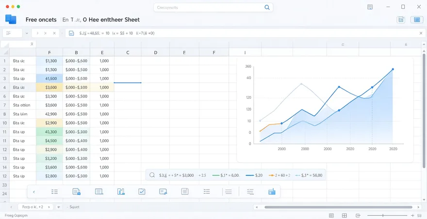427x219 pixels.
Task: Click the previous-sheet arrow left of the sheet tabs
Action: pyautogui.click(x=11, y=207)
